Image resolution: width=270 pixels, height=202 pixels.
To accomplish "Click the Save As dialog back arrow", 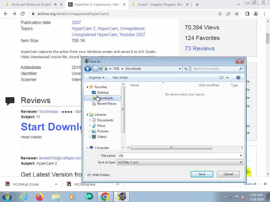I will [88, 69].
